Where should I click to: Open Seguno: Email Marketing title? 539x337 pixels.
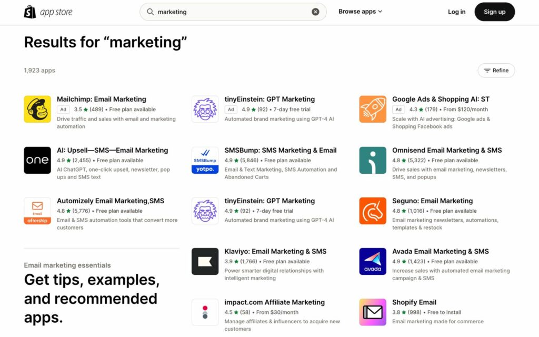[433, 201]
